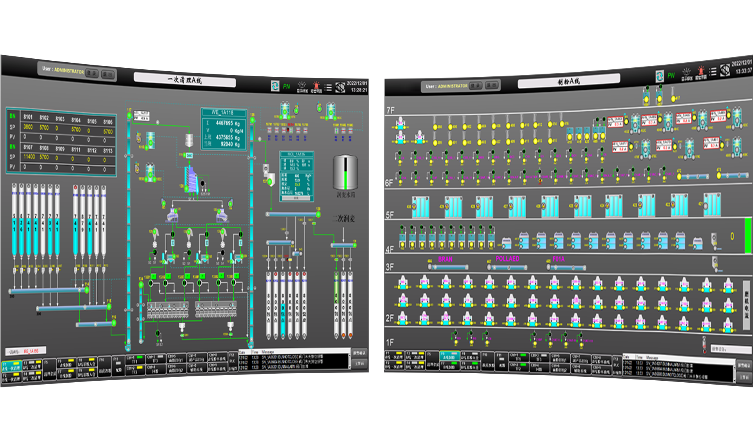Open WE_1A118 scale readout panel

click(x=224, y=129)
